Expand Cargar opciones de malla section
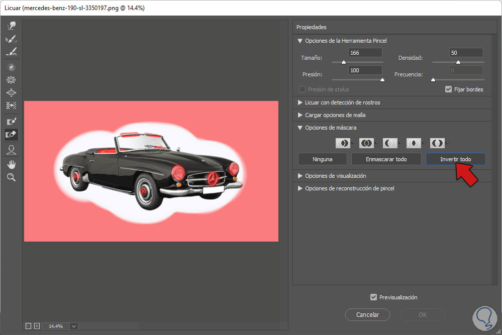 (x=300, y=115)
